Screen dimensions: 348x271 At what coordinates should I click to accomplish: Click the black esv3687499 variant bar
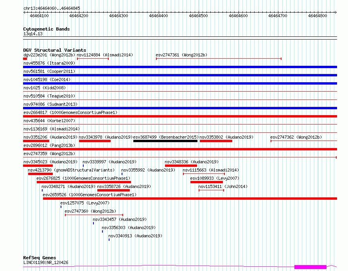click(165, 141)
